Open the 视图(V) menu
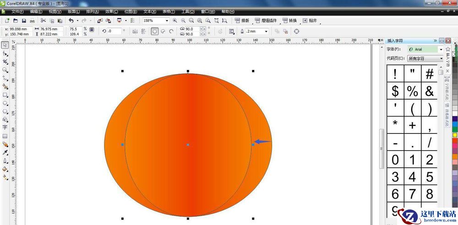458x225 pixels. click(x=55, y=12)
